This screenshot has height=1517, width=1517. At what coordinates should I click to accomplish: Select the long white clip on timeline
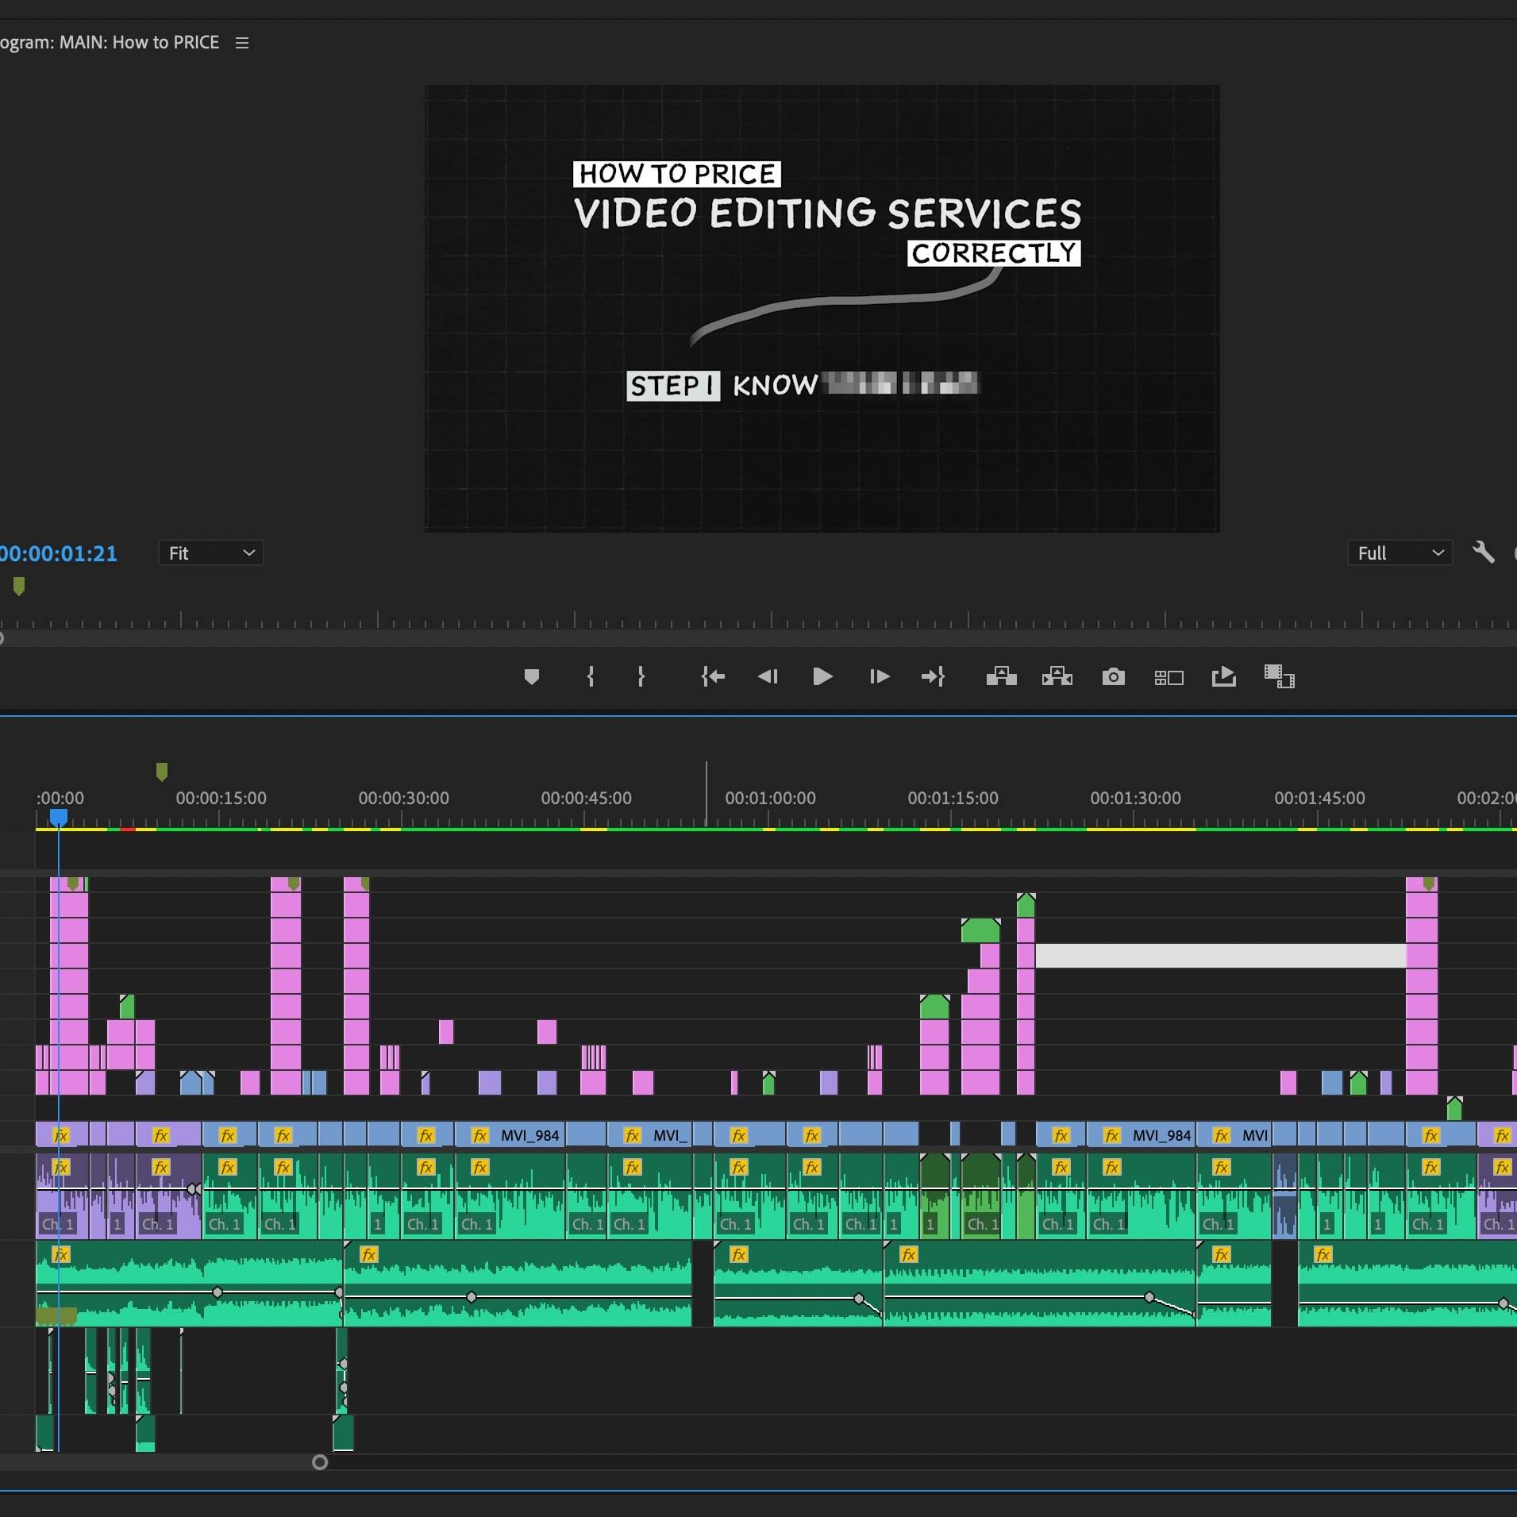click(1220, 956)
